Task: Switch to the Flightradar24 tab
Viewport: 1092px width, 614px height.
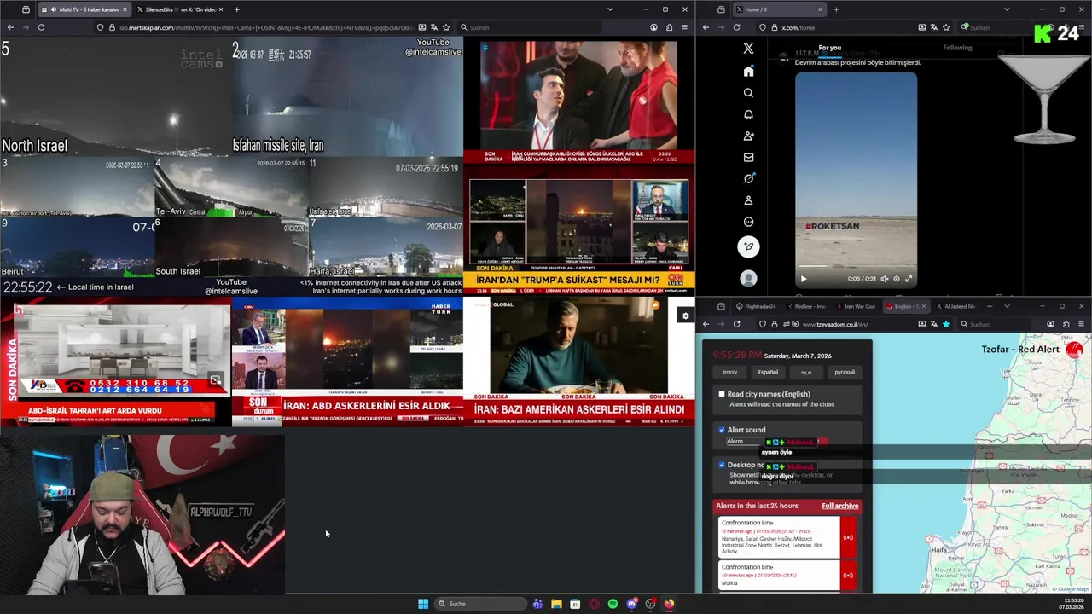Action: click(754, 306)
